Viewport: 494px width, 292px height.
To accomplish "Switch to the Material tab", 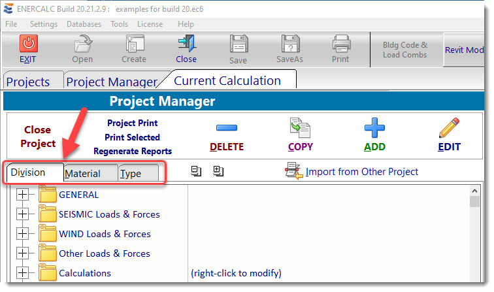I will [x=83, y=174].
